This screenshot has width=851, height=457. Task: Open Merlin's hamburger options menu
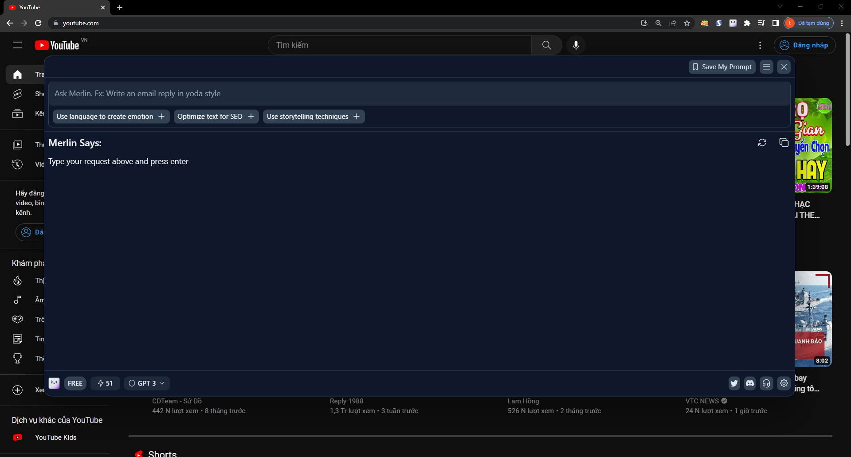click(766, 66)
